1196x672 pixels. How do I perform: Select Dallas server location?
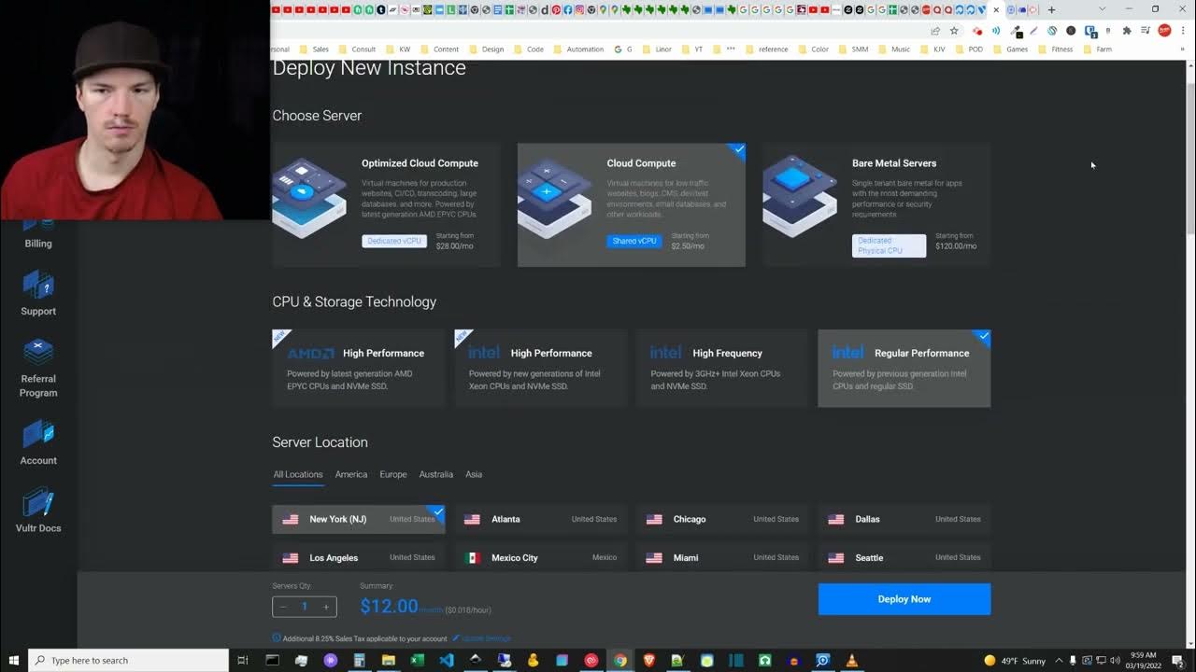point(904,519)
